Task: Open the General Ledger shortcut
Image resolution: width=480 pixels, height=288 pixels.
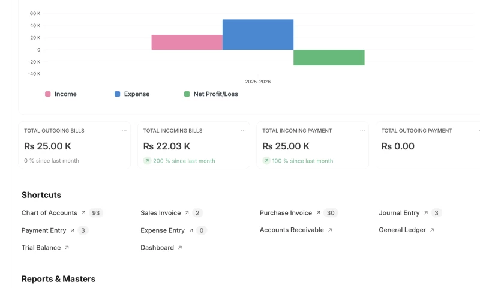Action: pos(402,230)
